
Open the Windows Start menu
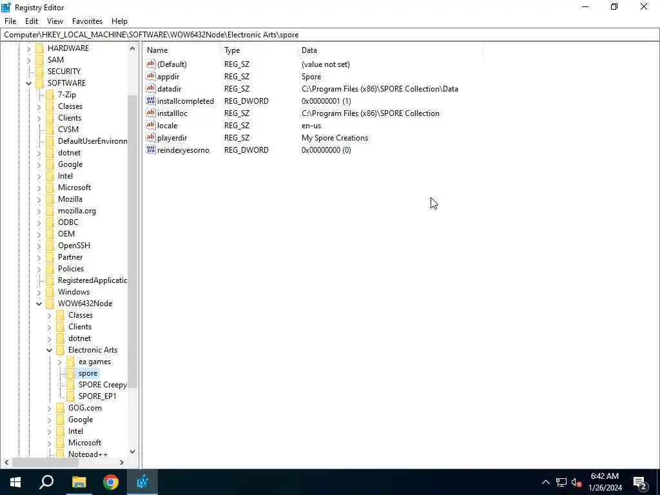point(15,482)
